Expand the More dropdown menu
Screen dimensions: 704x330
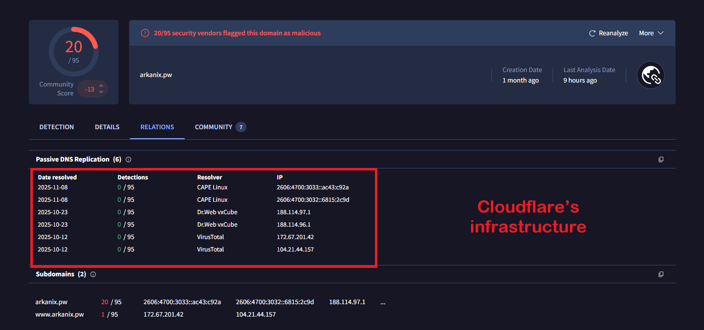[651, 33]
